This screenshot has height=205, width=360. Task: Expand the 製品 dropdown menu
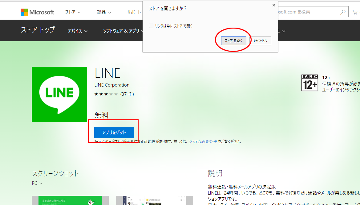(x=104, y=12)
